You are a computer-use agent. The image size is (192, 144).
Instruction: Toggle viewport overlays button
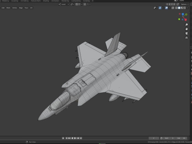[166, 8]
